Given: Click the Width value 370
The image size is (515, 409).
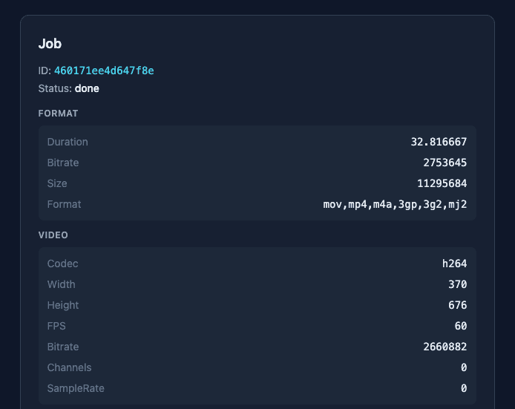Looking at the screenshot, I should pos(457,284).
